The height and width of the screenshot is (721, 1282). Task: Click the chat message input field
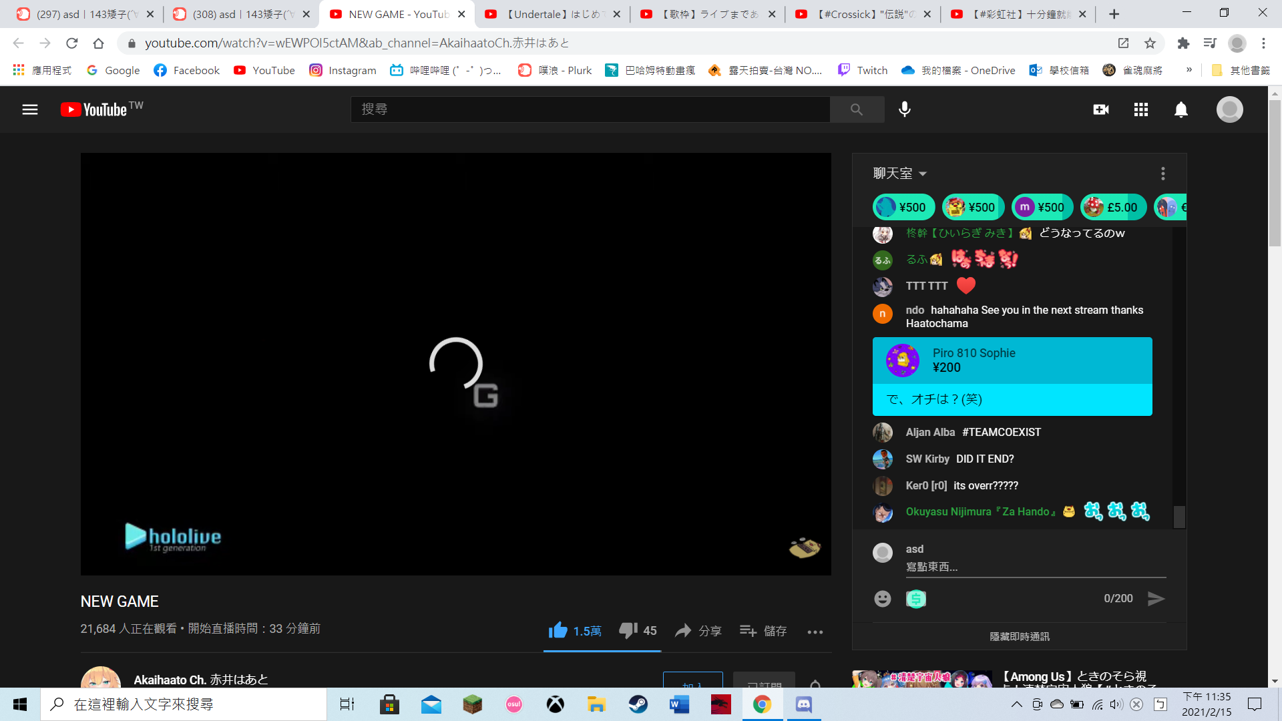(1036, 567)
